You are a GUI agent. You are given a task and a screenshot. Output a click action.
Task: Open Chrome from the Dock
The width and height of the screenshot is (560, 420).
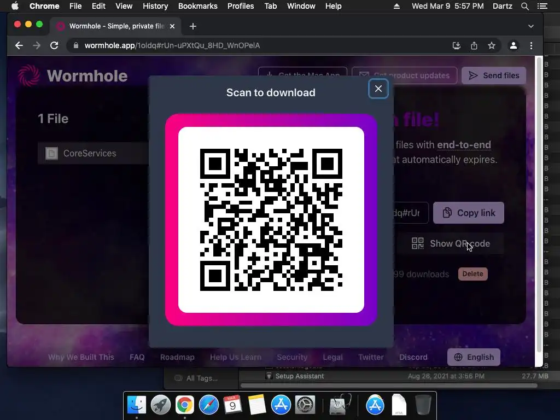coord(184,405)
